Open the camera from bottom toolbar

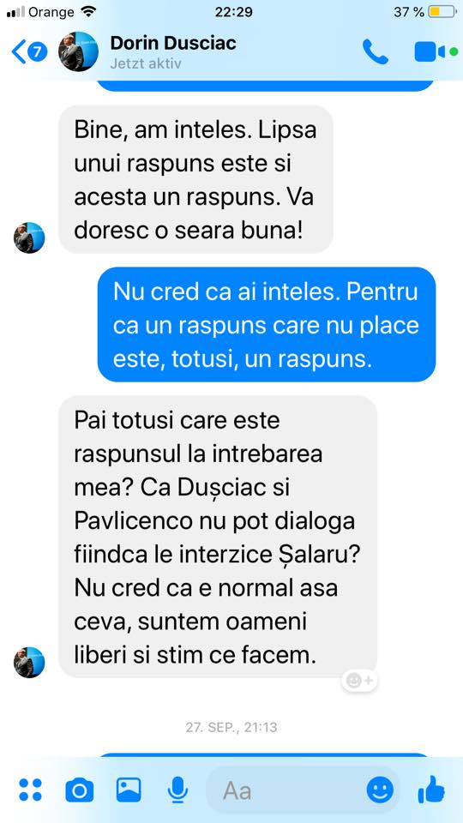coord(79,790)
